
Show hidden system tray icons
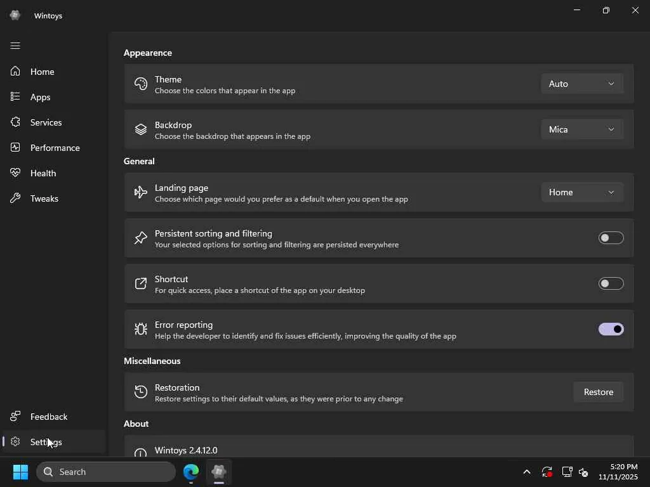pos(527,472)
